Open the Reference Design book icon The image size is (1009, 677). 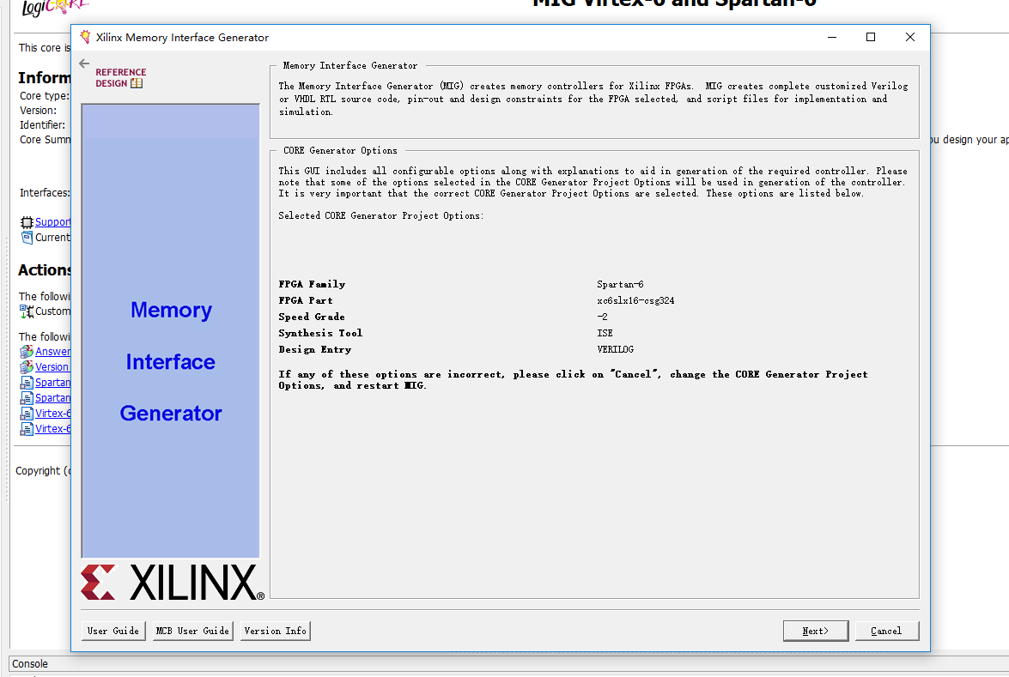pos(137,83)
